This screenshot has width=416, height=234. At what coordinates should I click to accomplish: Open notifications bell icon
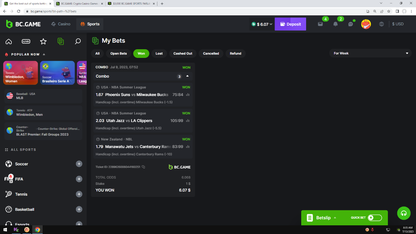pos(335,24)
